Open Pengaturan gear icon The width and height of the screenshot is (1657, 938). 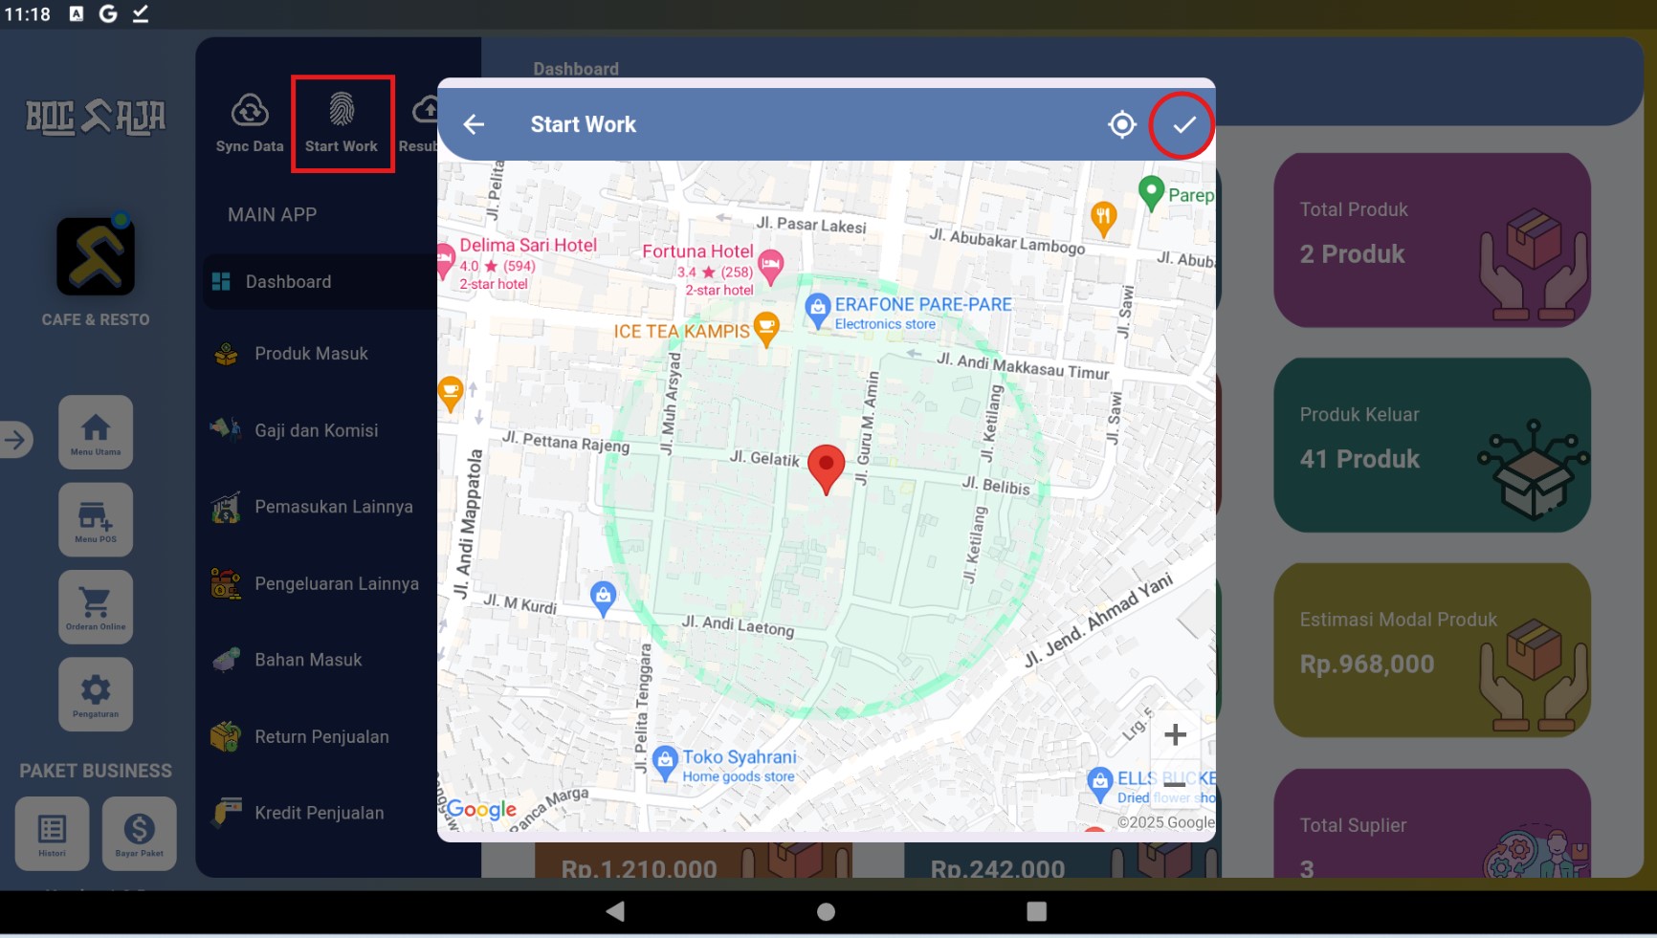(96, 694)
